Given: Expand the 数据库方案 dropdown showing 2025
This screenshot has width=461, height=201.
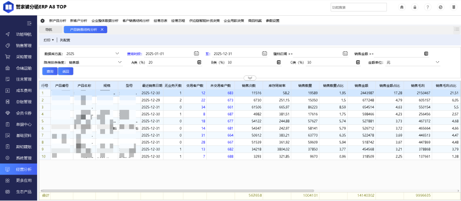Looking at the screenshot, I should click(x=117, y=53).
